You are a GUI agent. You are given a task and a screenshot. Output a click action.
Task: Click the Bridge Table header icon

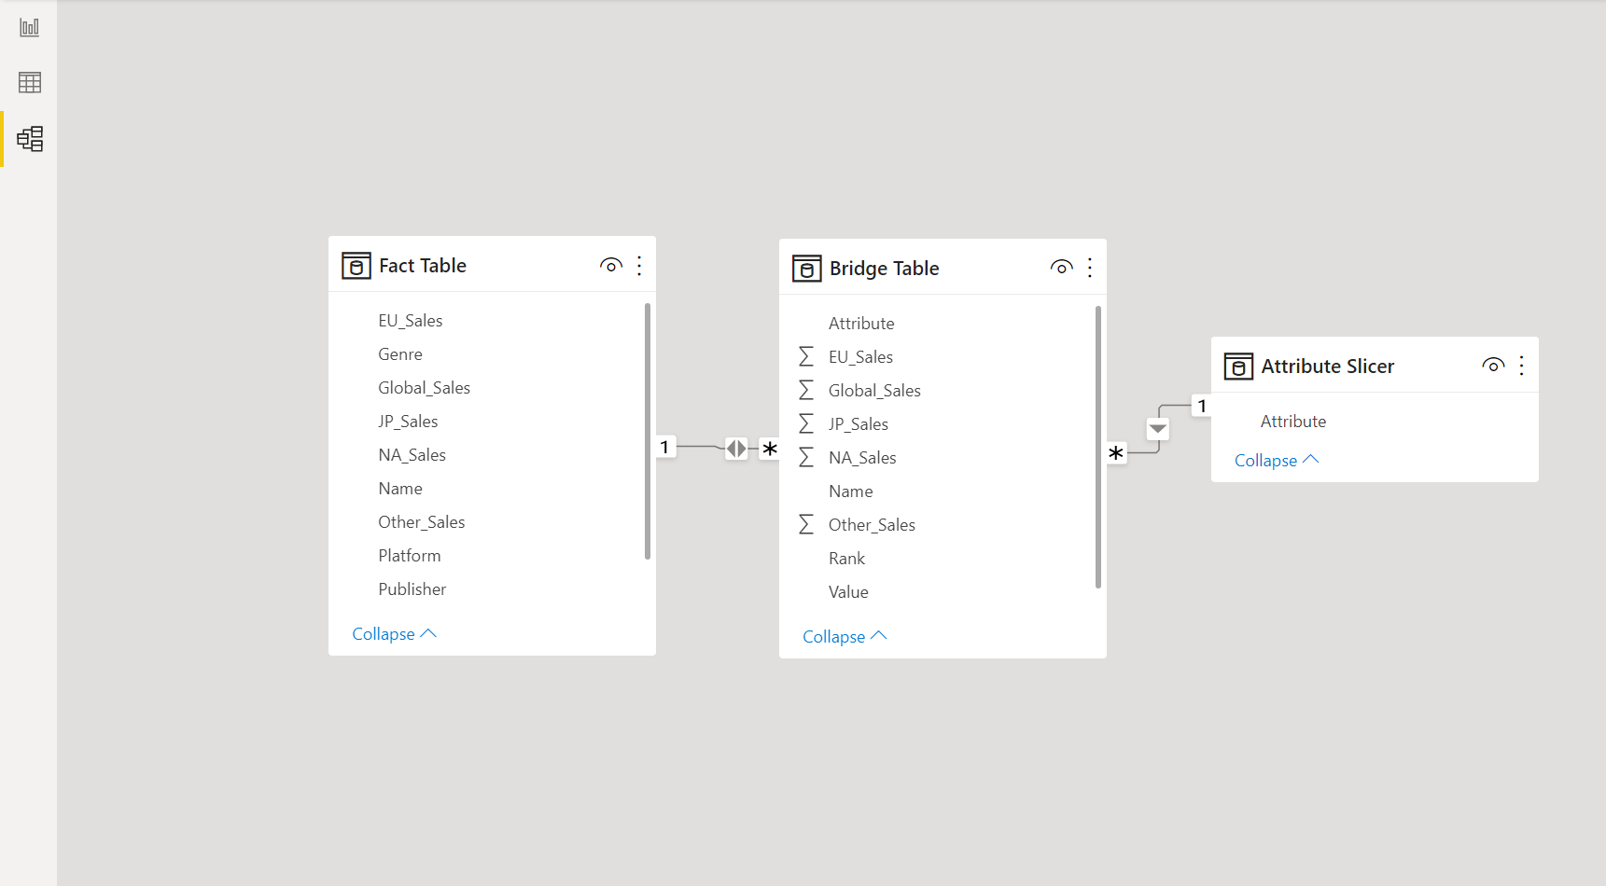point(806,269)
